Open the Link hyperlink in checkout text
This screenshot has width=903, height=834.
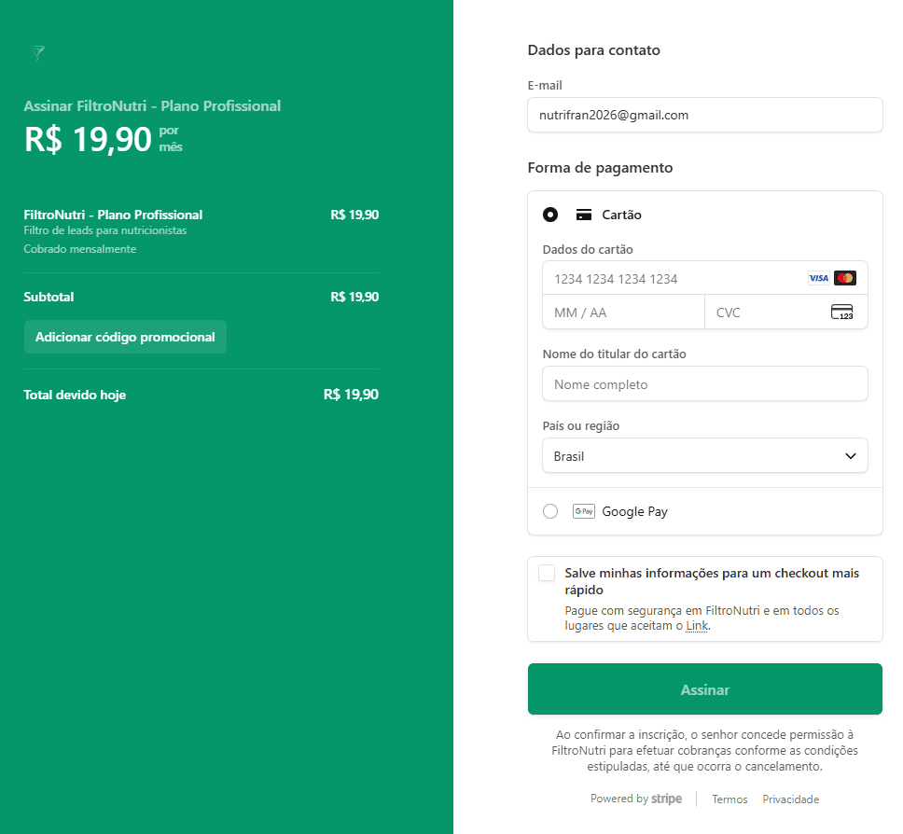(697, 625)
